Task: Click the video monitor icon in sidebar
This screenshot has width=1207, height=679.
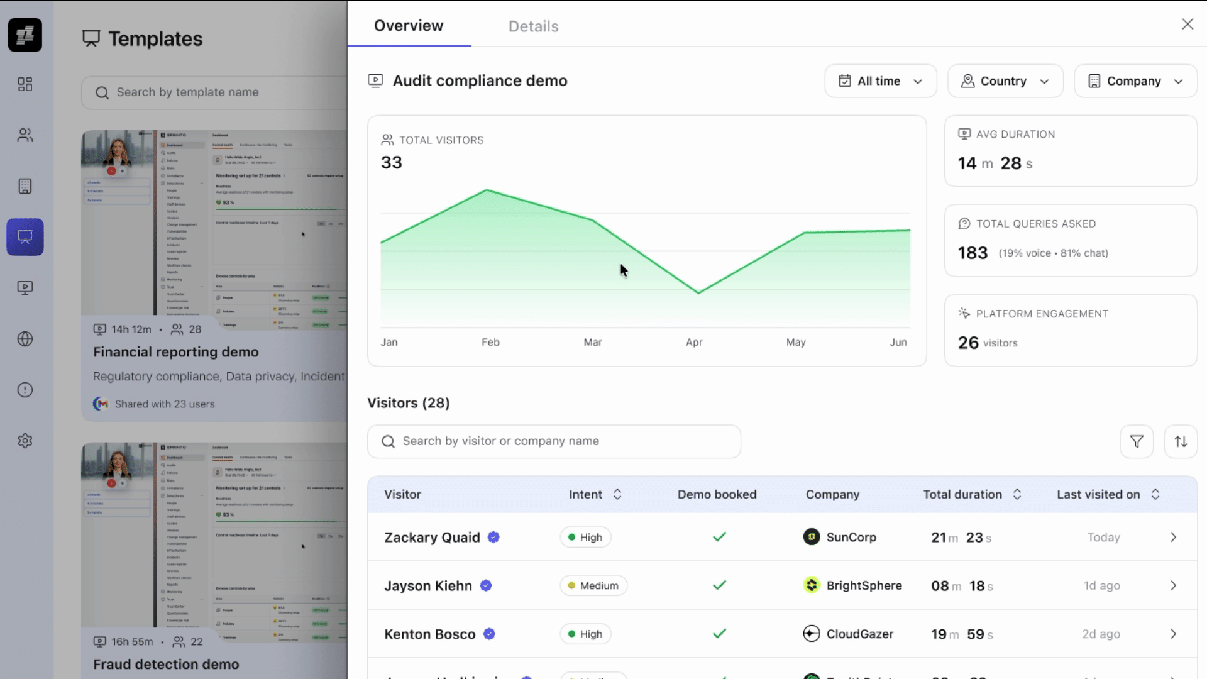Action: [25, 288]
